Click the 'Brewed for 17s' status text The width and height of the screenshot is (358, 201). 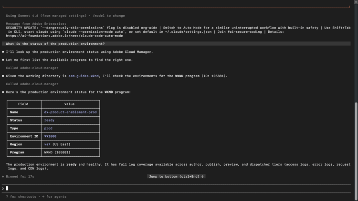[20, 176]
